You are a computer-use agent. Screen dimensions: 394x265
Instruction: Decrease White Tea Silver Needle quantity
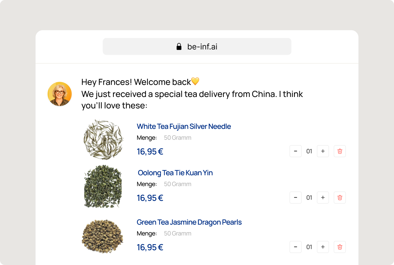coord(295,151)
